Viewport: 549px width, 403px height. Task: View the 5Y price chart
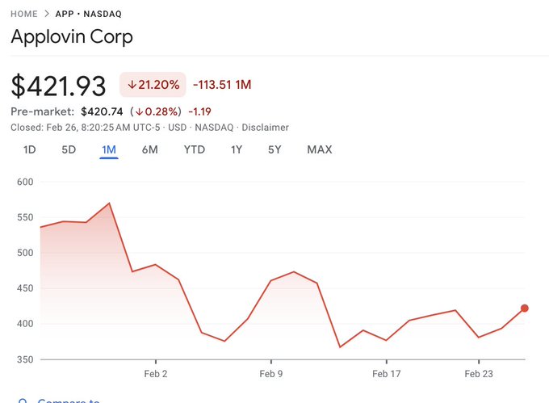274,149
